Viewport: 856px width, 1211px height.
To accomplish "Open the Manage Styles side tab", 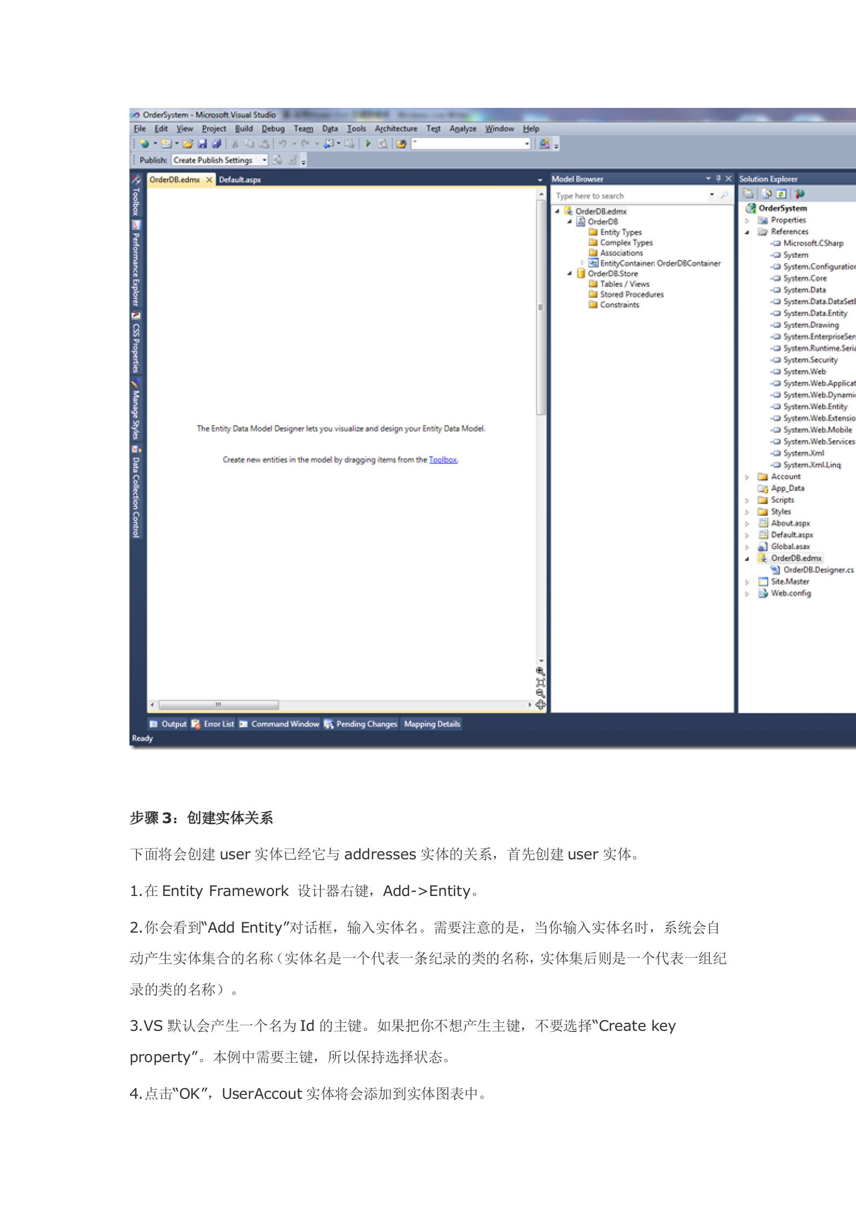I will (x=136, y=410).
